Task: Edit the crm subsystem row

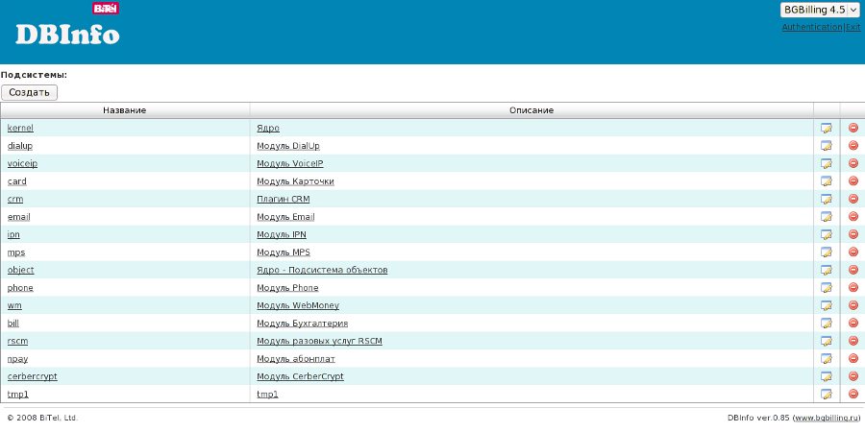Action: (x=827, y=199)
